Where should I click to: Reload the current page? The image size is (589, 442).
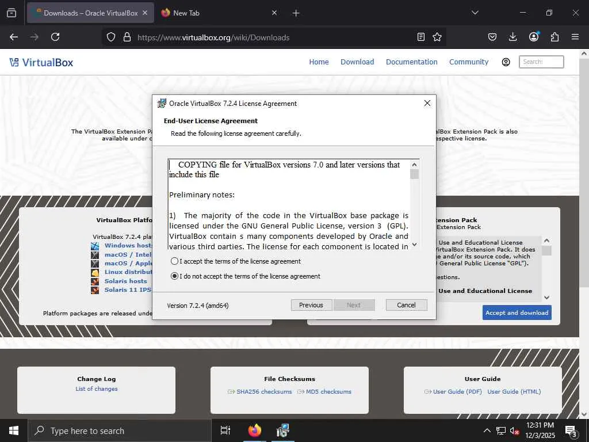(x=55, y=37)
